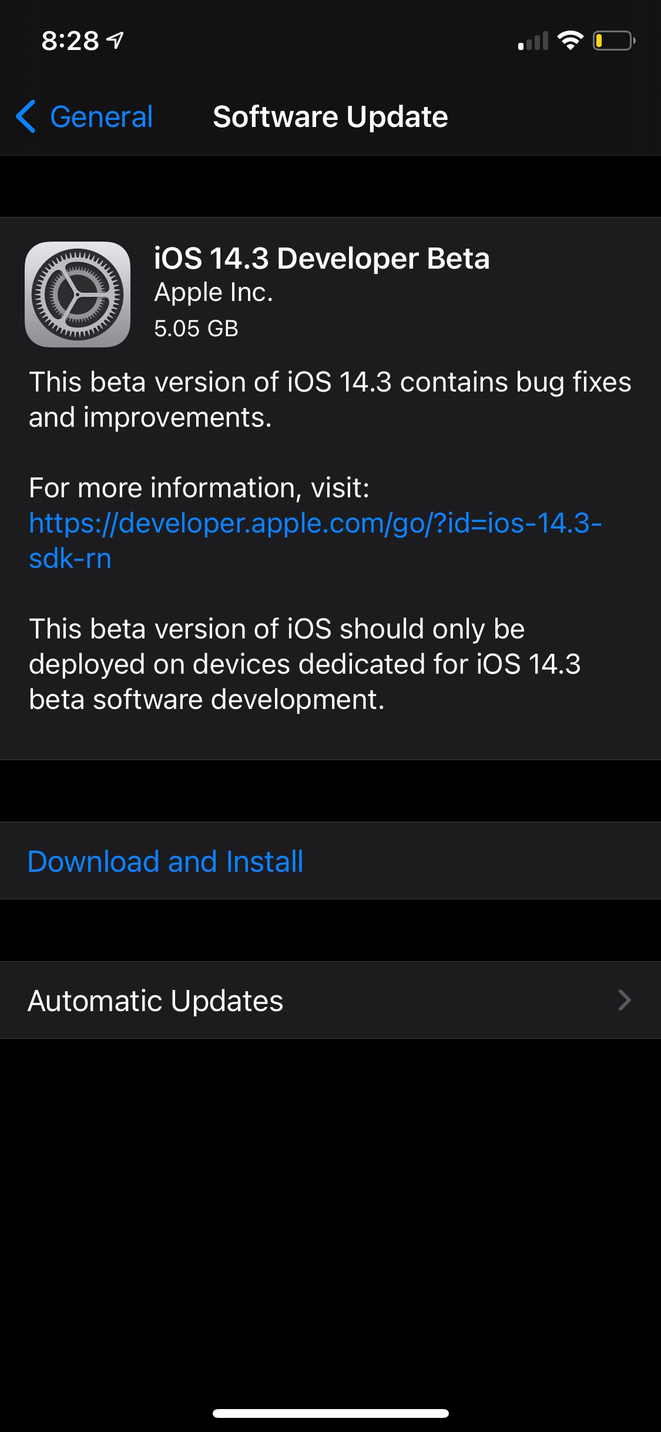The image size is (661, 1432).
Task: Tap the iOS 14.3 Developer Beta heading
Action: [321, 258]
